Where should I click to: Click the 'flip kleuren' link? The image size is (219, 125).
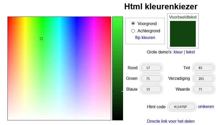coord(145,37)
